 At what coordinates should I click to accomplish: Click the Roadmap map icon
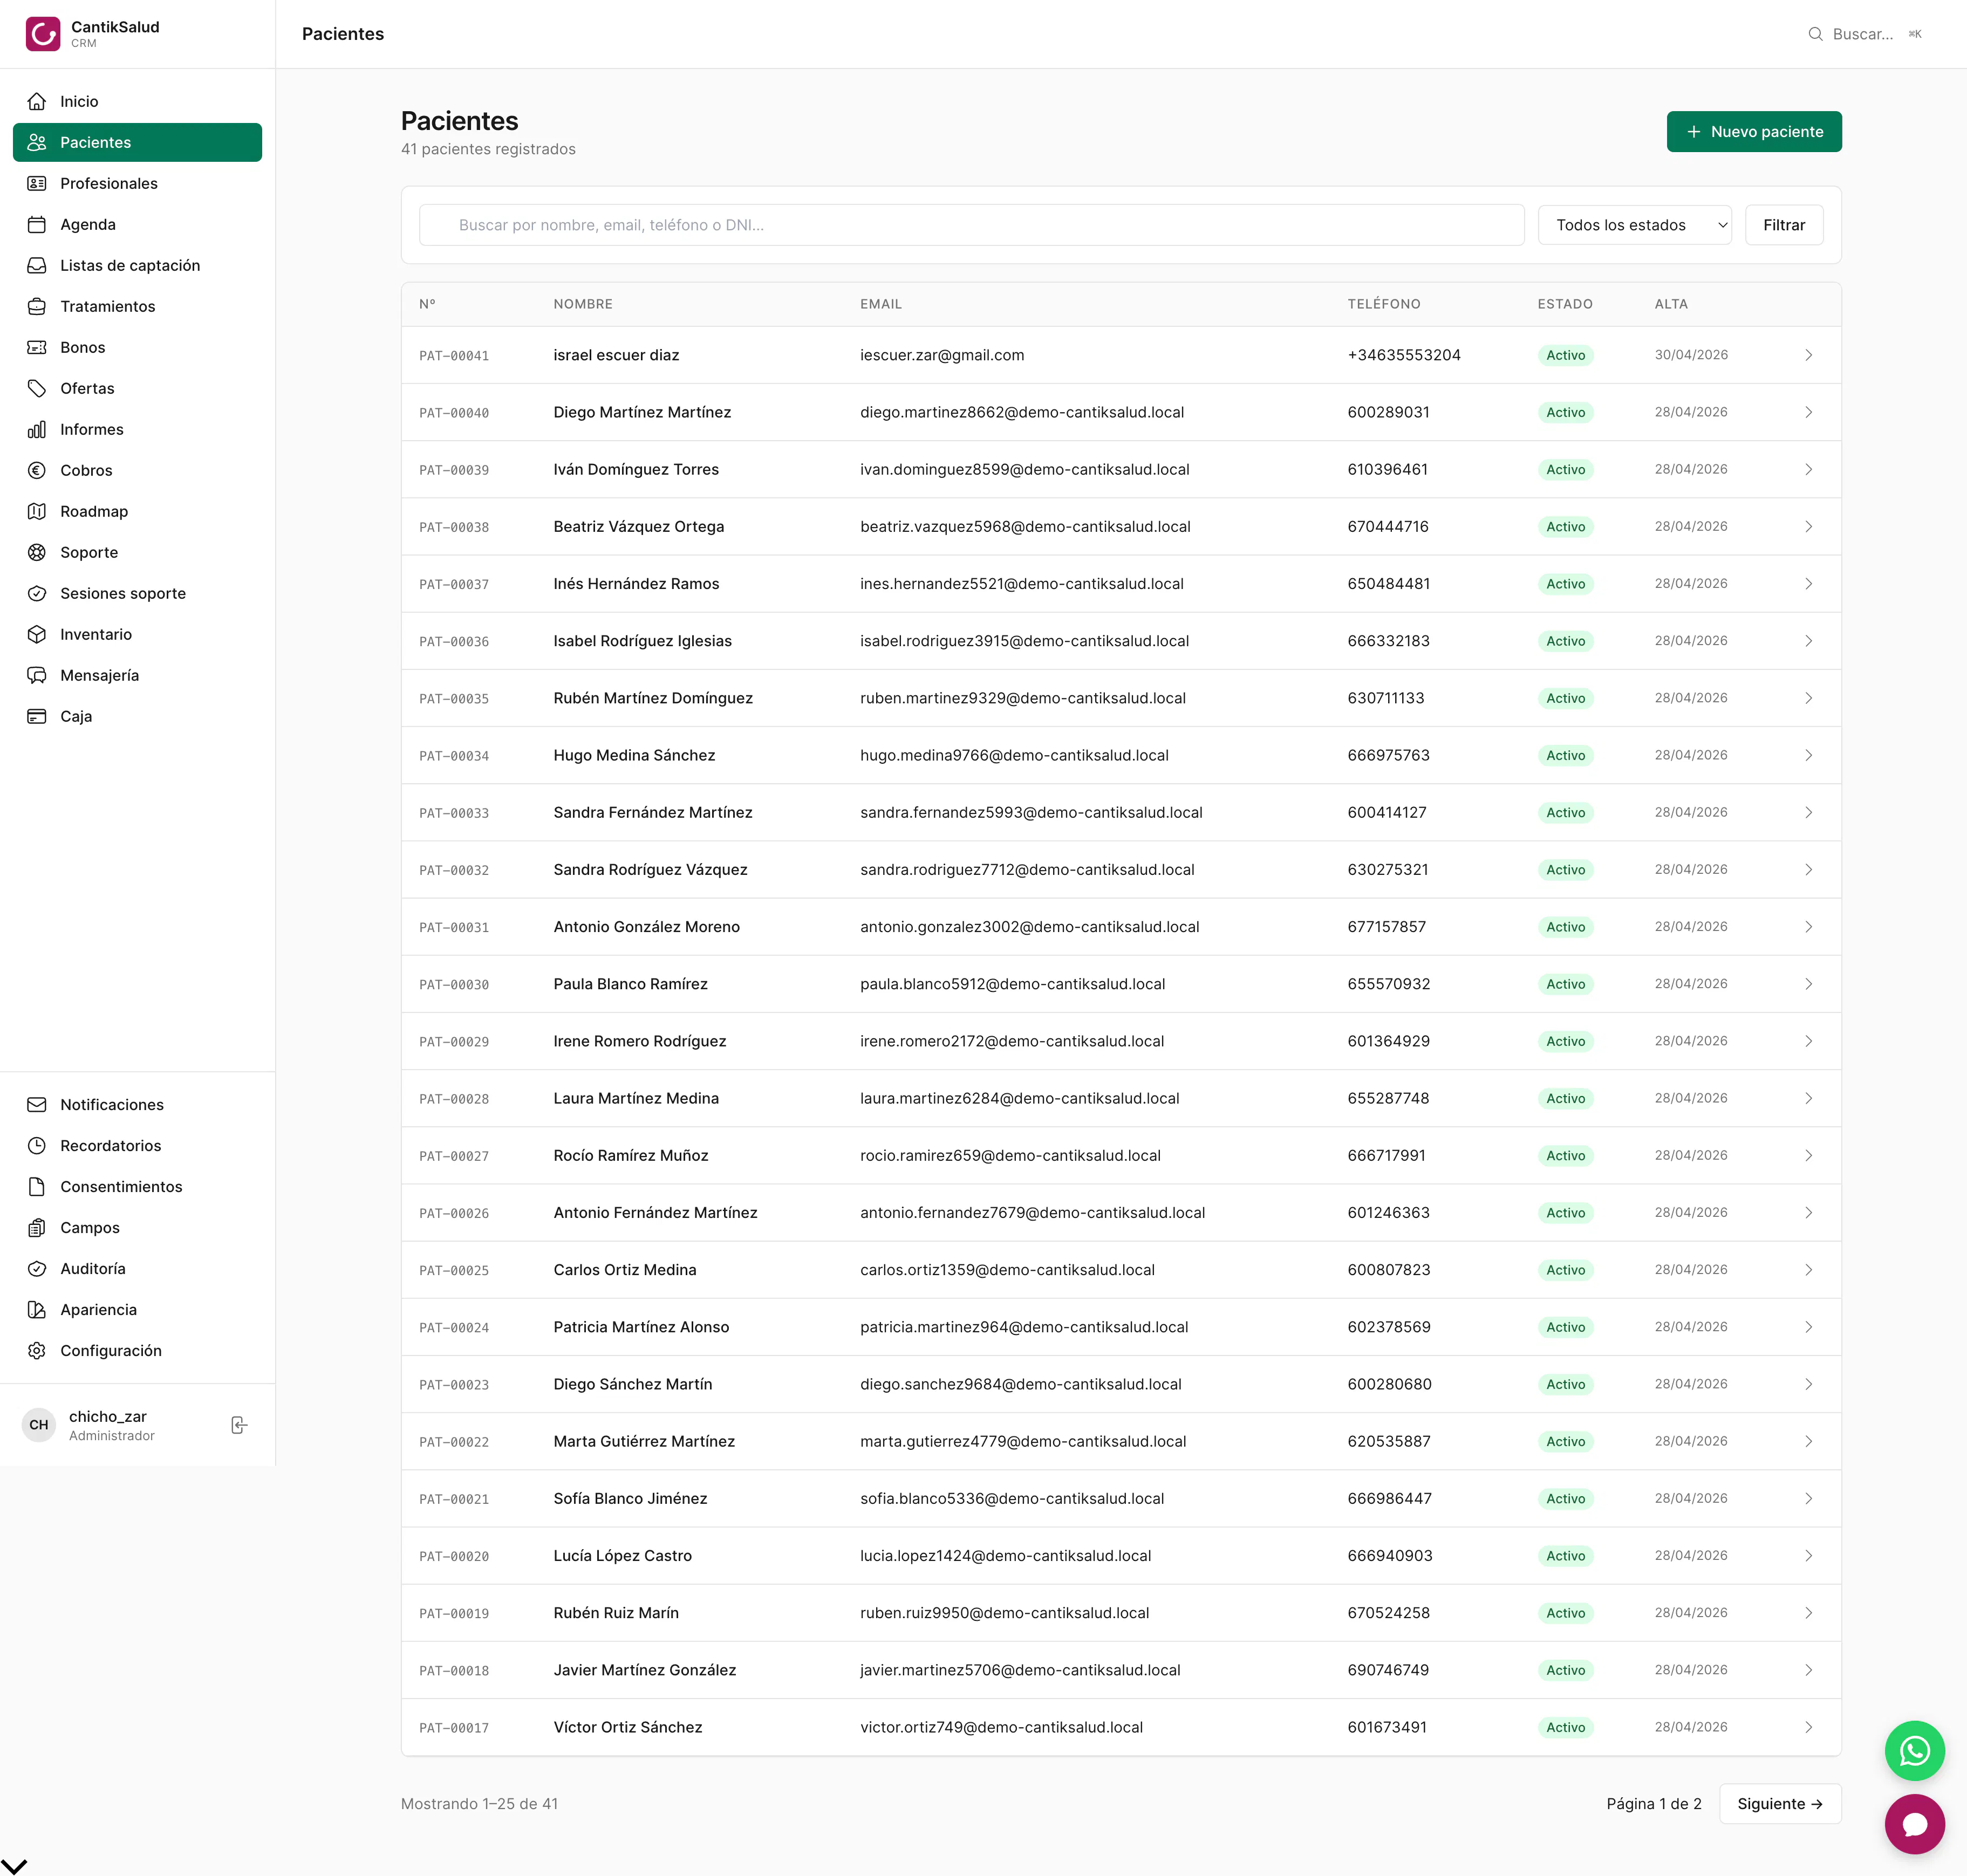(x=37, y=511)
